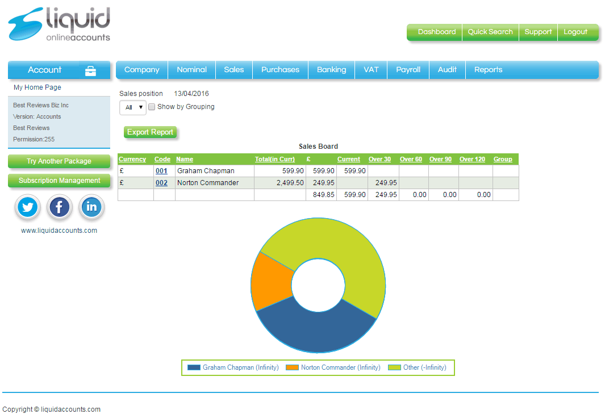Click the Liquid online accounts logo
The height and width of the screenshot is (414, 605).
coord(59,24)
